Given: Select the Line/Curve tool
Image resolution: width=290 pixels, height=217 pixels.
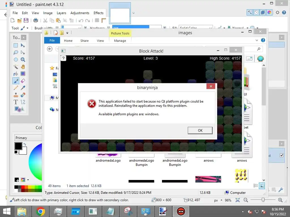Looking at the screenshot, I should (23, 102).
